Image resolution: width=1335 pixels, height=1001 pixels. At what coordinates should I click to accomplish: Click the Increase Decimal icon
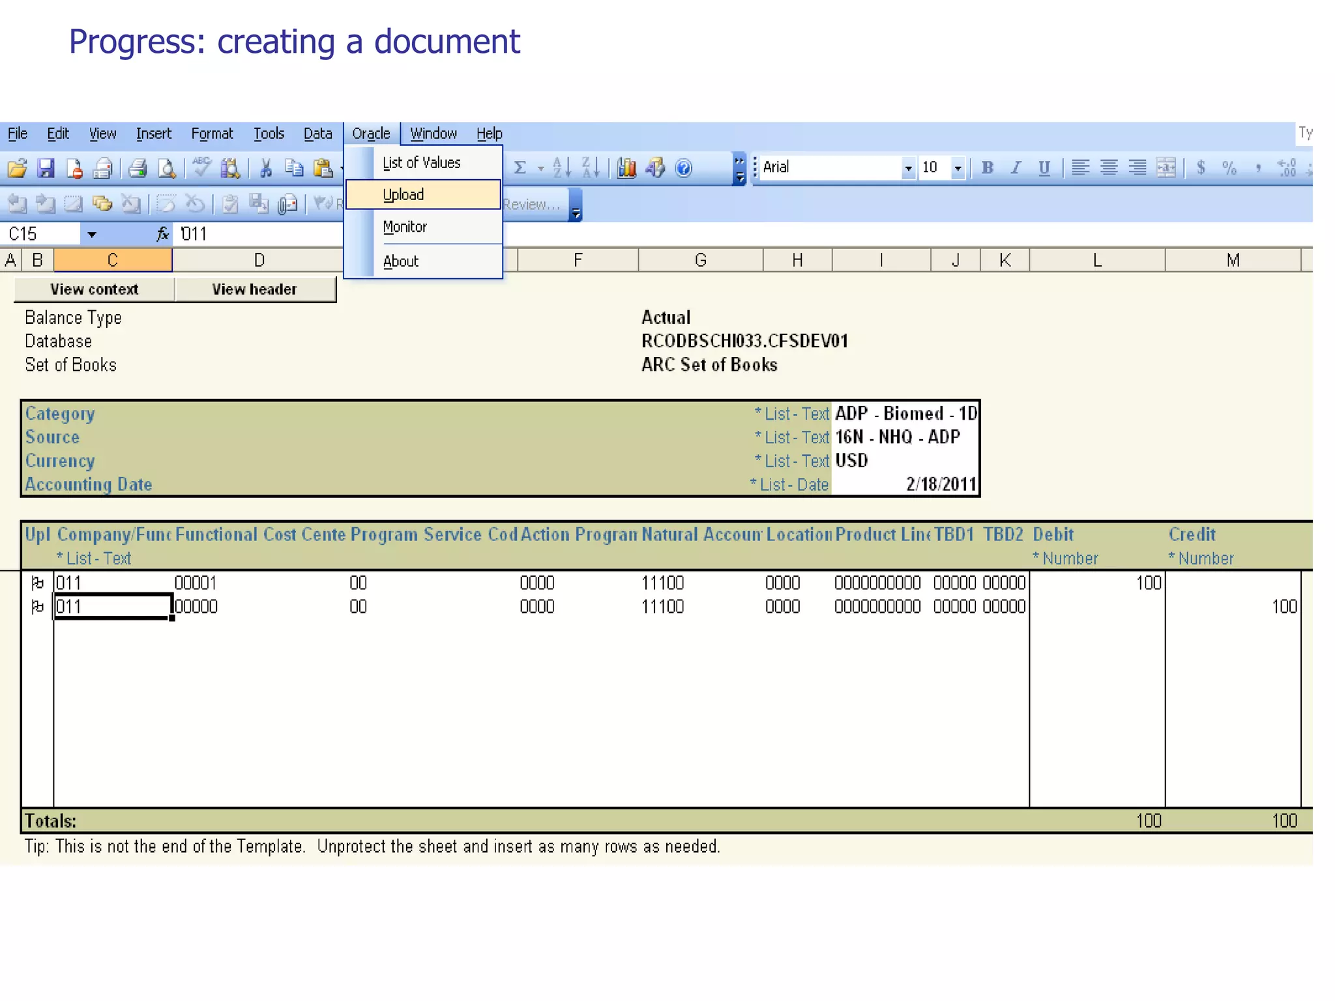[x=1287, y=167]
